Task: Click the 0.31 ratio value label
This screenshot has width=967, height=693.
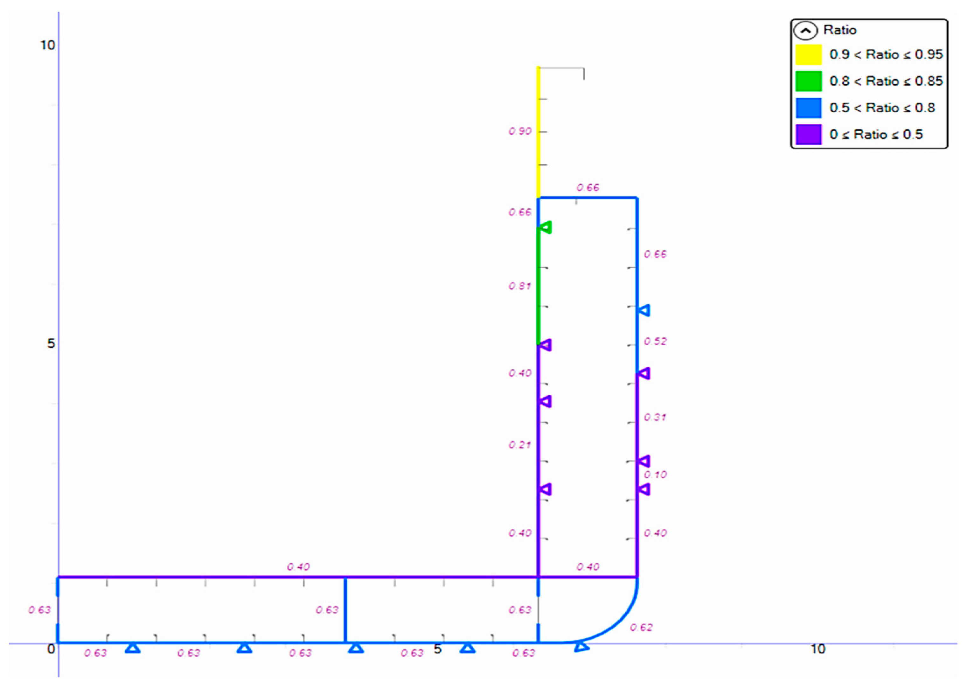Action: tap(655, 417)
